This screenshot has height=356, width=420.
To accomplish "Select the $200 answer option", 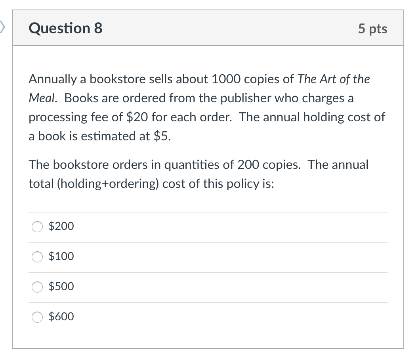I will [37, 227].
